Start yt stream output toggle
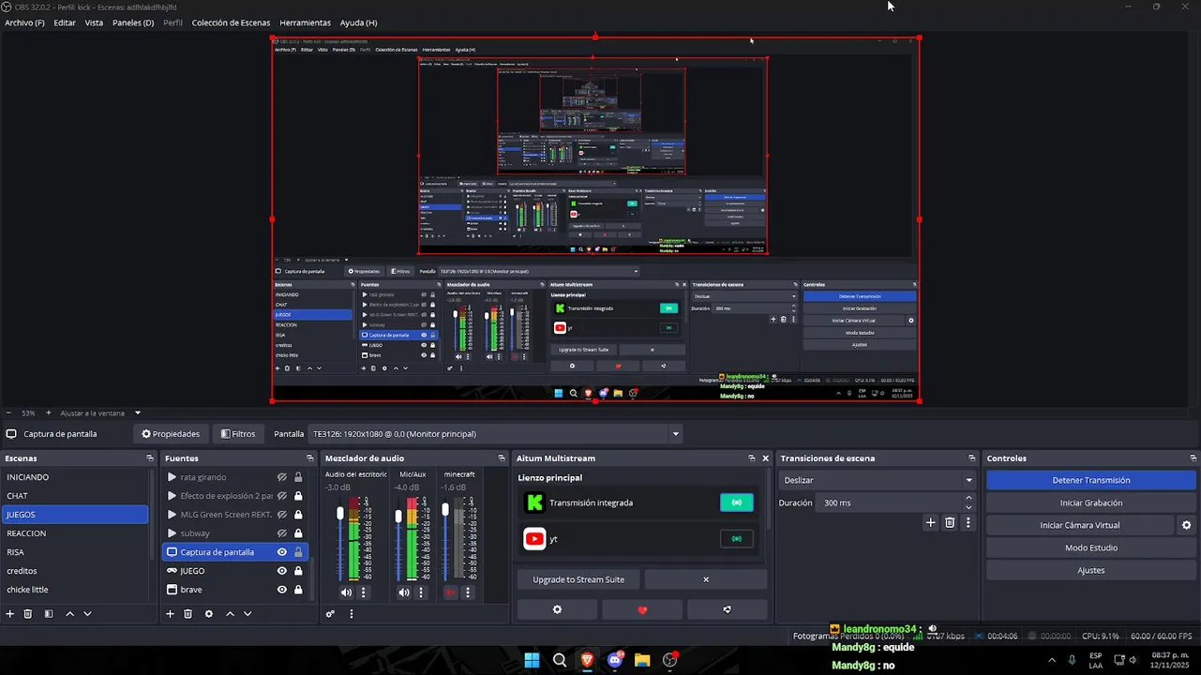 tap(736, 539)
